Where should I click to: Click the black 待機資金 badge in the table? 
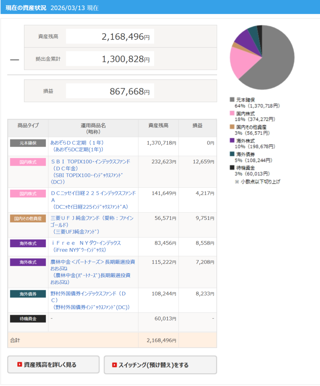[28, 319]
